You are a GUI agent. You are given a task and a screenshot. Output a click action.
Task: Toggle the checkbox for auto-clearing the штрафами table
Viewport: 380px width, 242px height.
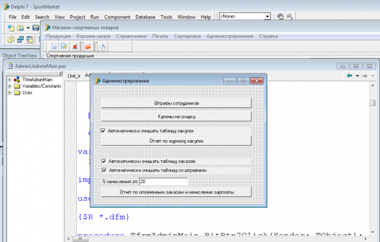pos(104,170)
